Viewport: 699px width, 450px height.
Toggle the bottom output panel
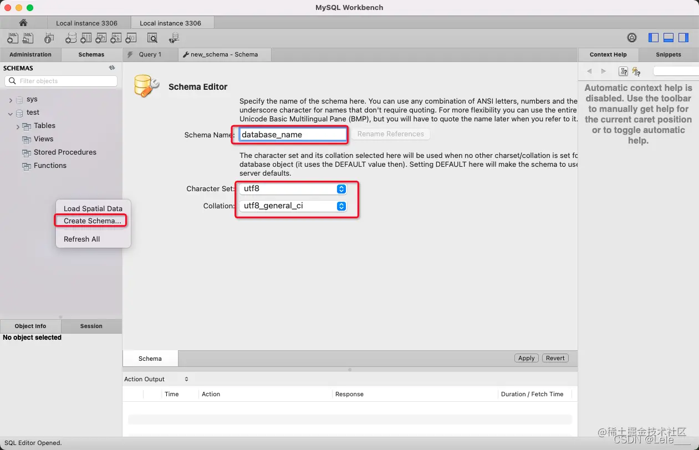click(x=669, y=38)
